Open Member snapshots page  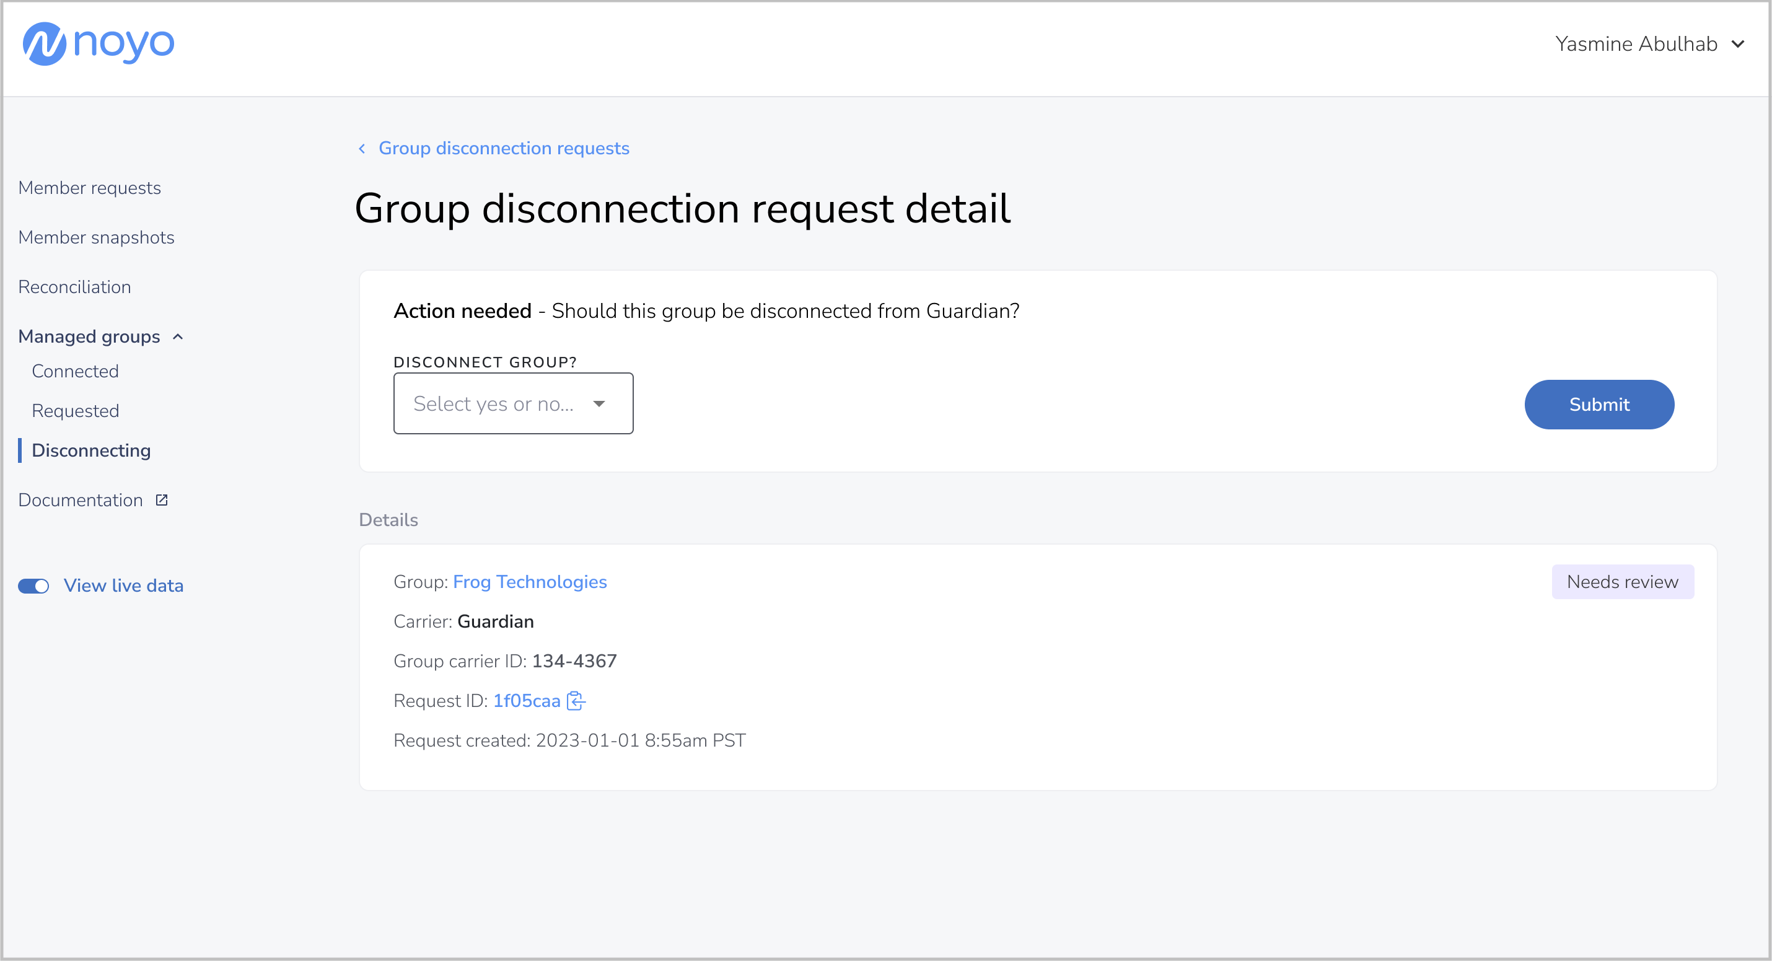96,237
